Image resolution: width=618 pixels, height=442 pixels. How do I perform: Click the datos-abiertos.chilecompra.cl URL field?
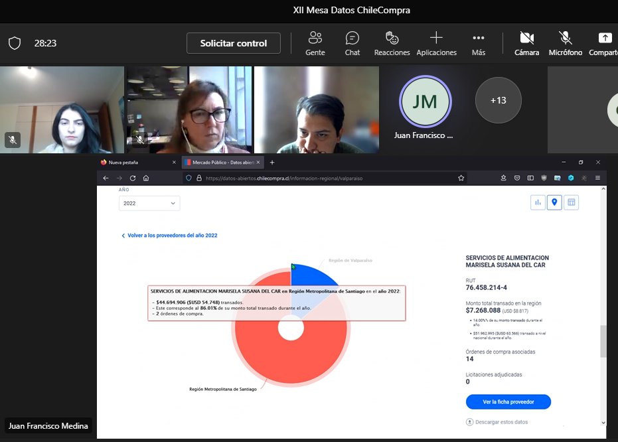coord(325,178)
